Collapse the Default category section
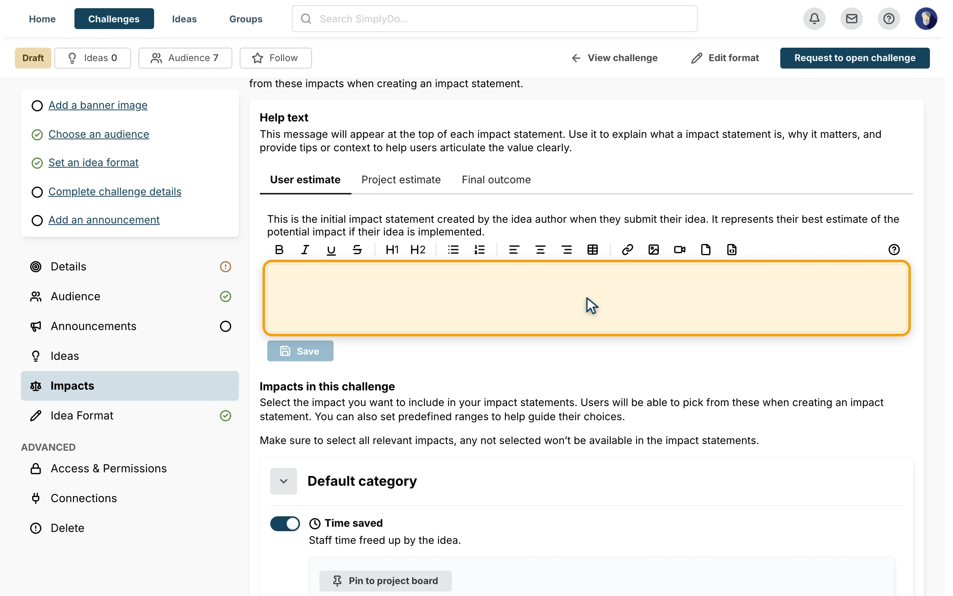Screen dimensions: 953x596 point(284,481)
